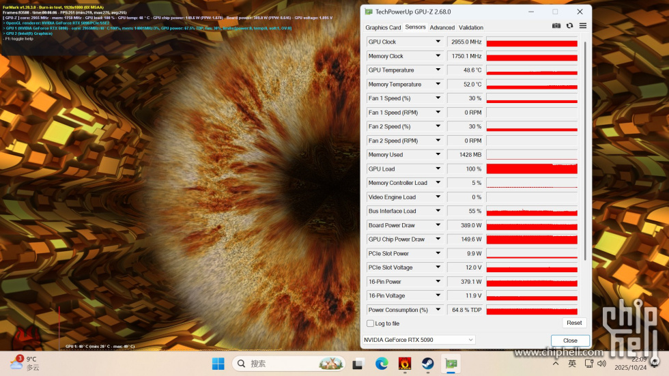Screen dimensions: 669x376
Task: Open the GPU Temperature dropdown arrow
Action: [x=438, y=70]
